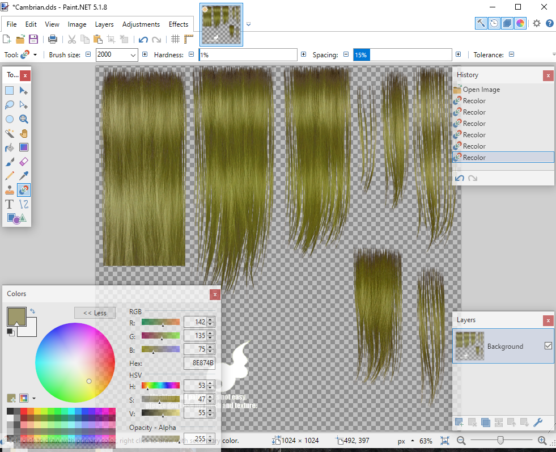The height and width of the screenshot is (452, 556).
Task: Create a new image from toolbar
Action: tap(7, 39)
